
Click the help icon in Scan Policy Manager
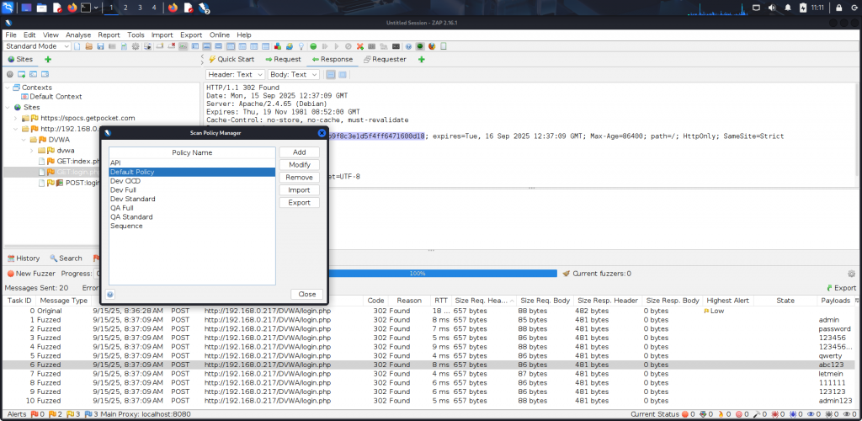tap(110, 295)
